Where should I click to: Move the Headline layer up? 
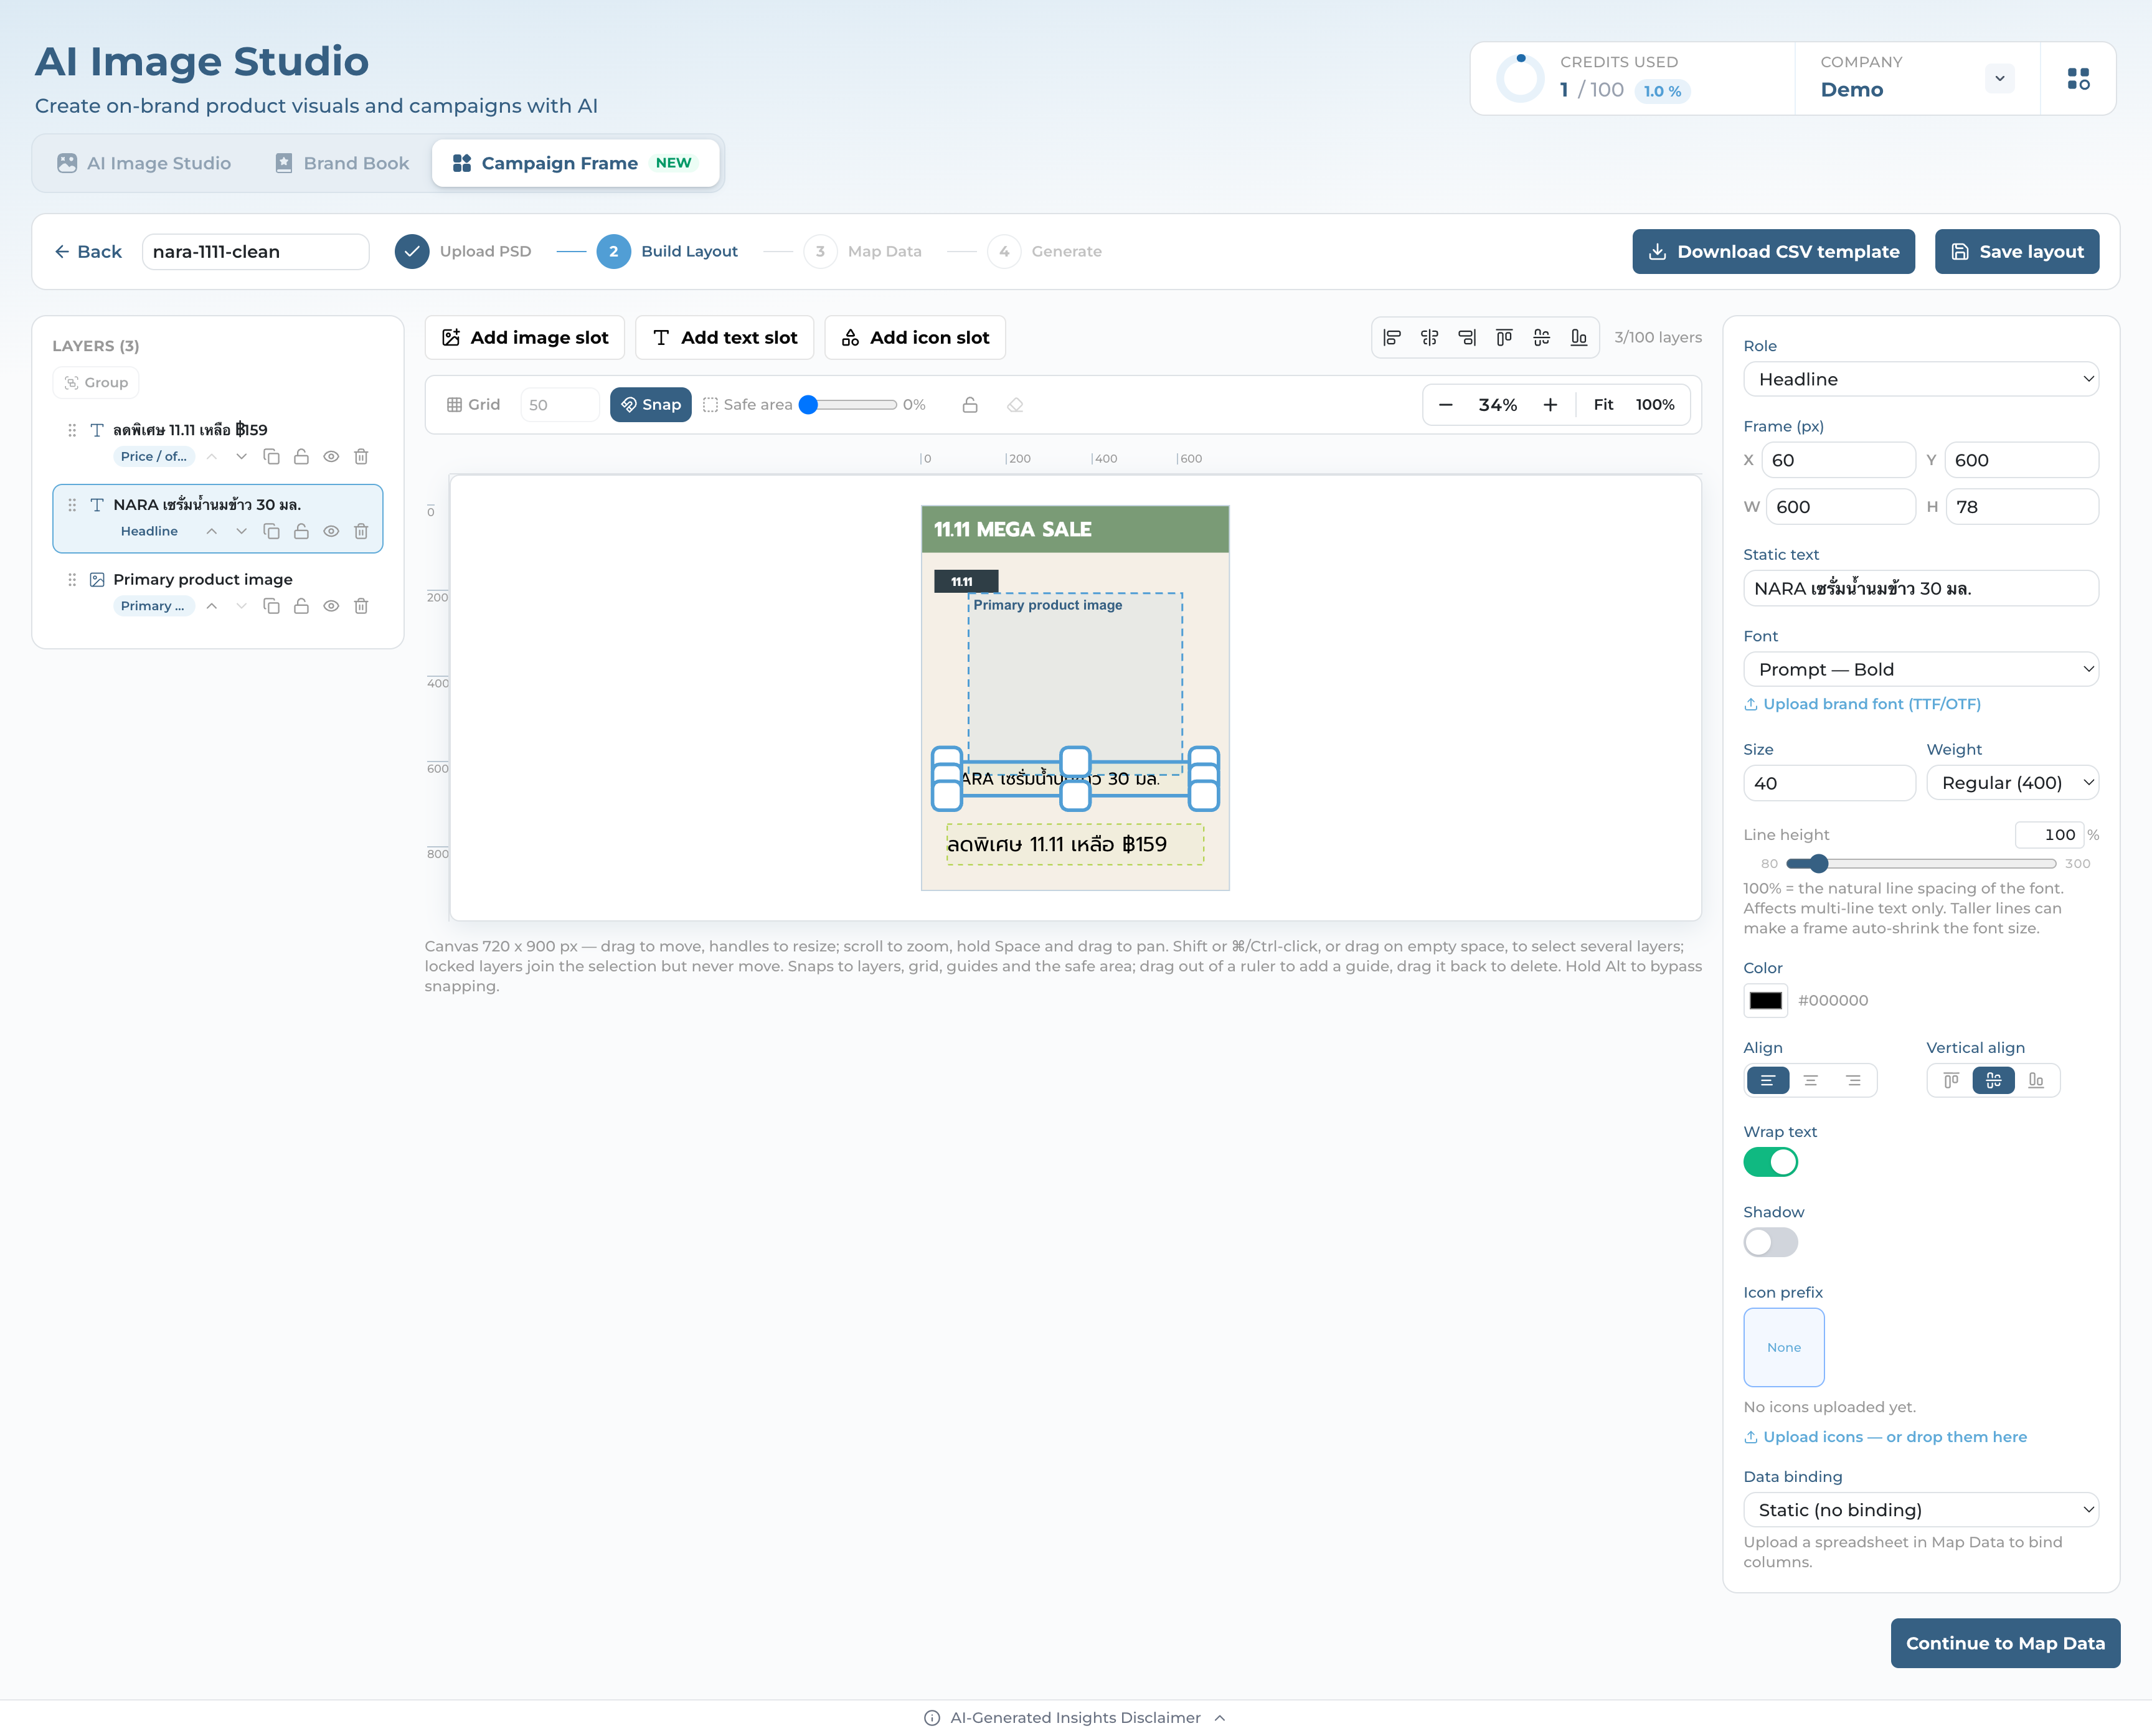coord(212,531)
